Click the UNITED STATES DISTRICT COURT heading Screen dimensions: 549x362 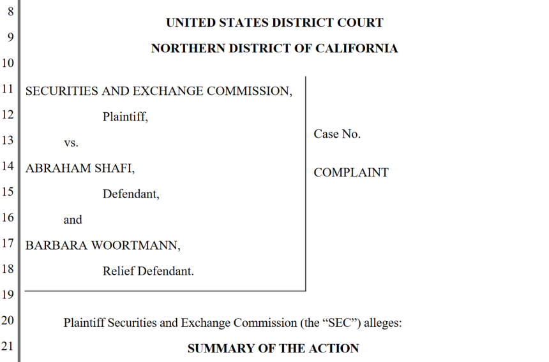274,23
